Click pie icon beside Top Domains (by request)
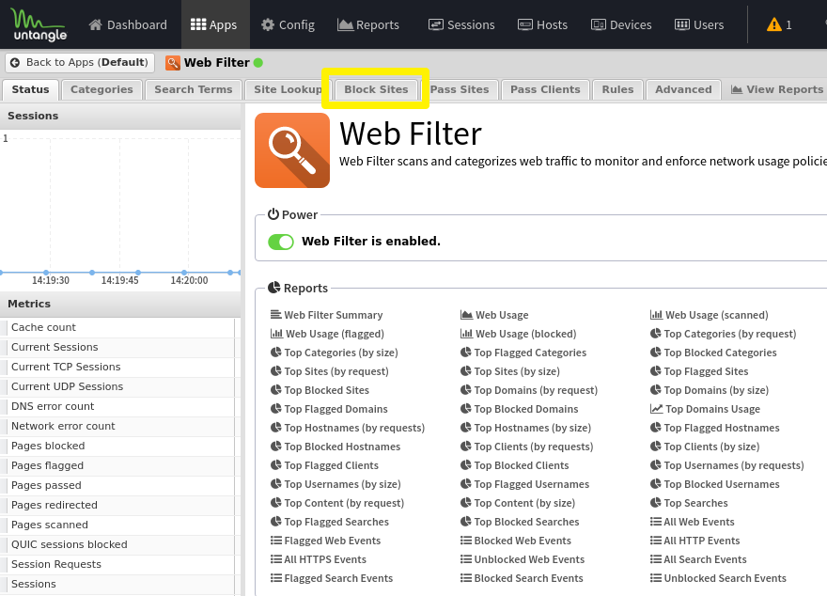This screenshot has height=596, width=827. (466, 390)
